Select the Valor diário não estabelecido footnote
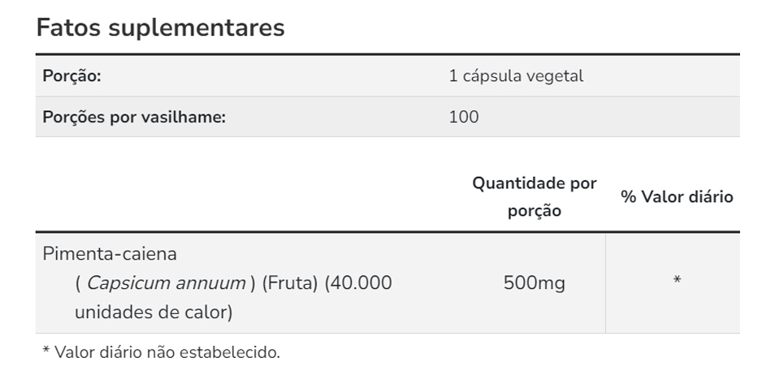The height and width of the screenshot is (375, 775). (x=161, y=352)
